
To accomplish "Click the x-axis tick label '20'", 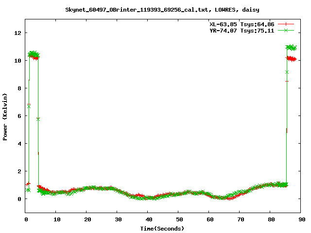I will pyautogui.click(x=87, y=219).
